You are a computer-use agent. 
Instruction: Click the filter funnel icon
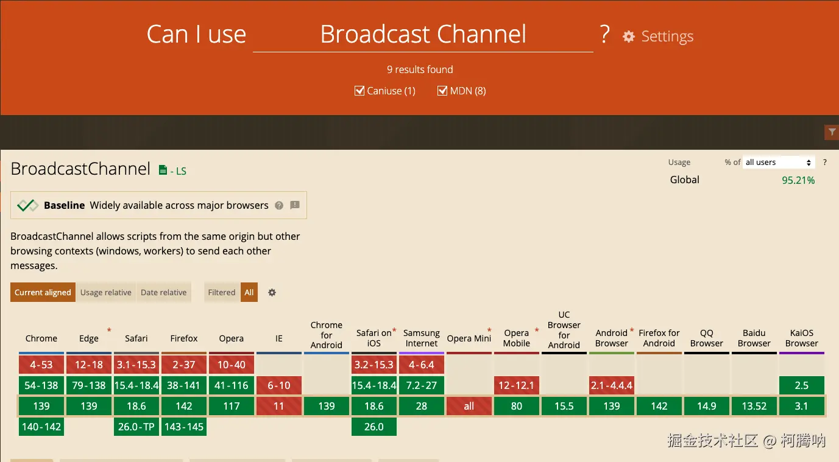coord(831,131)
